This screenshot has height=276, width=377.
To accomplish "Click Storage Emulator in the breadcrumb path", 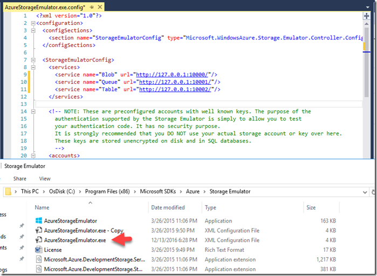I will tap(230, 191).
